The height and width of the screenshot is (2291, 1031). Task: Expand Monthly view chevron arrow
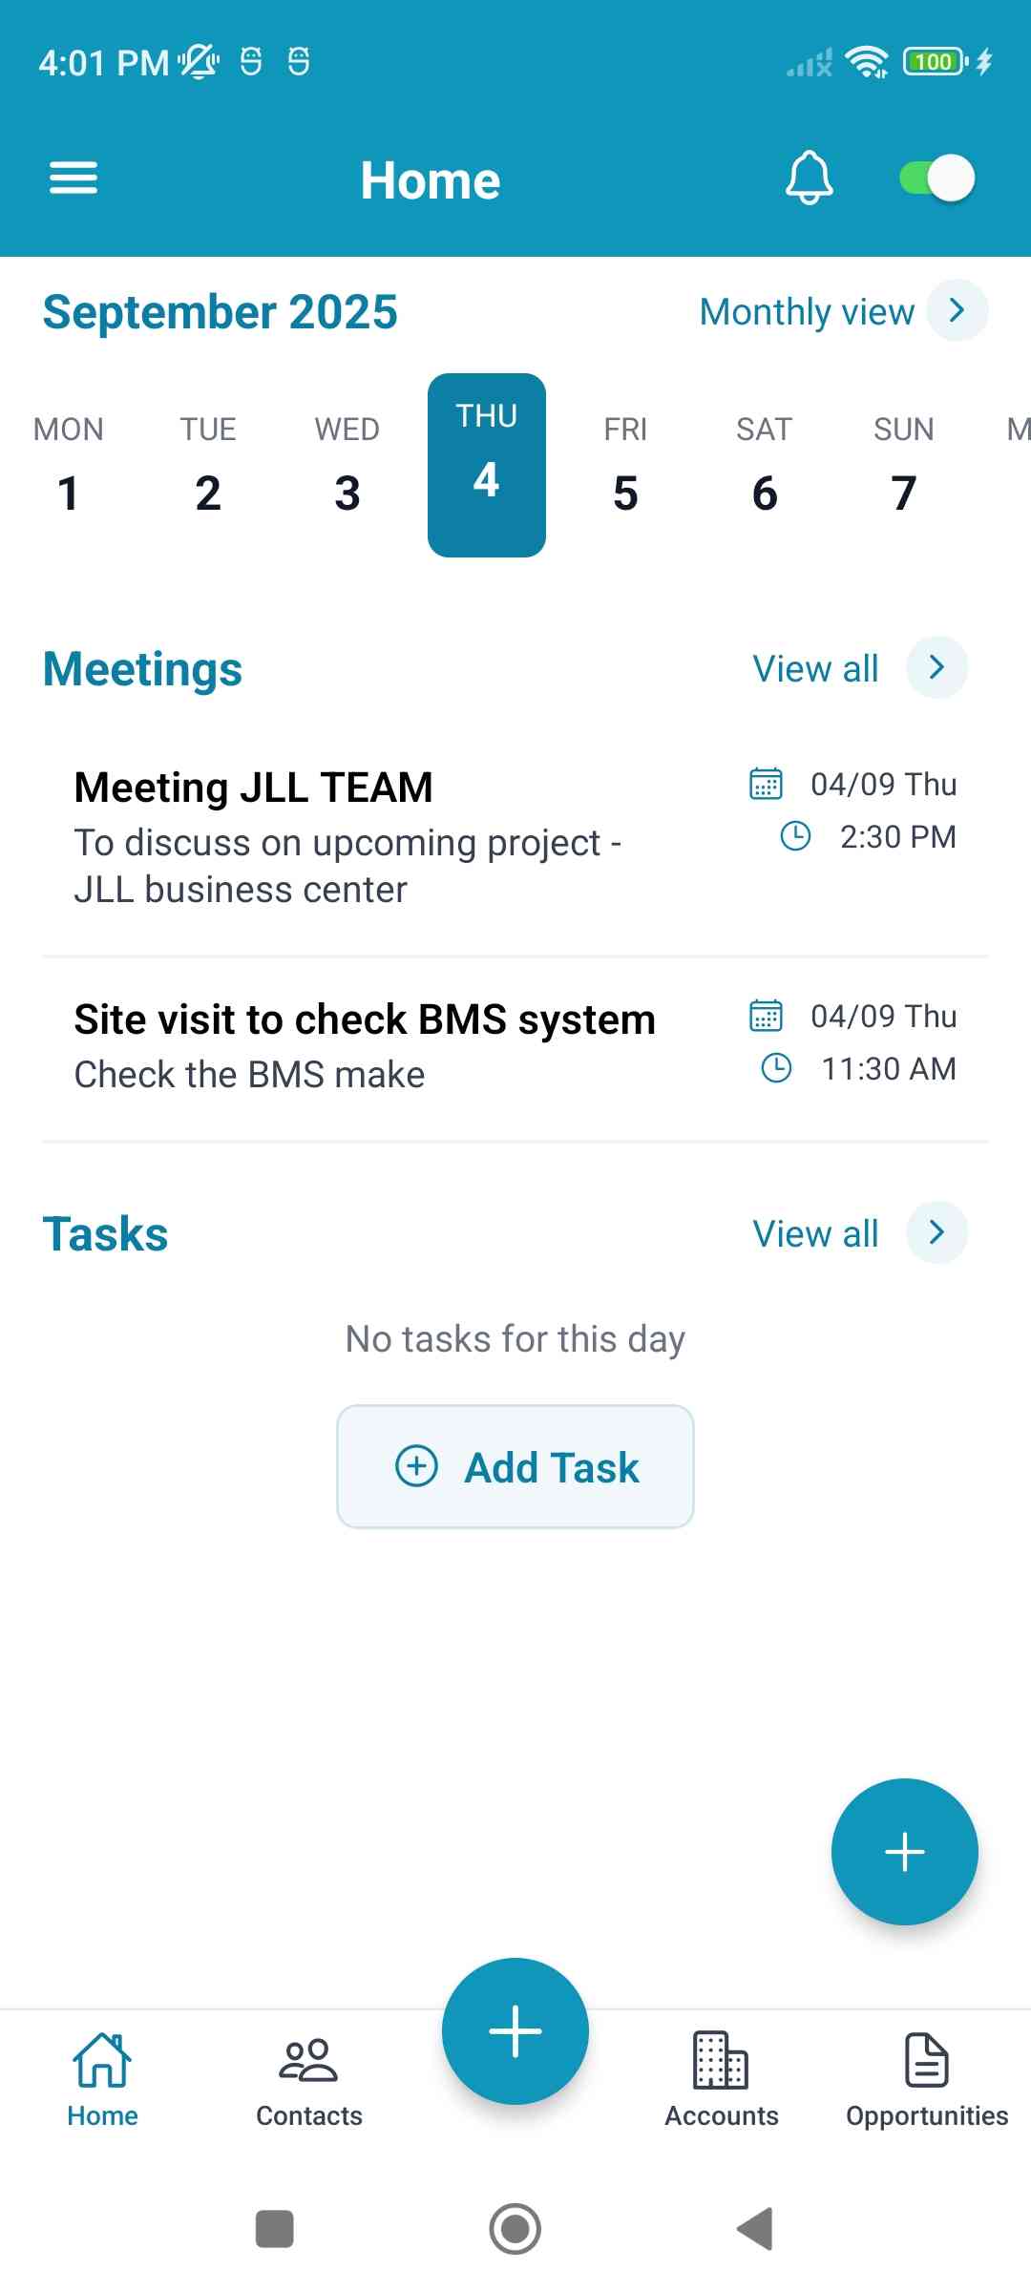[x=957, y=310]
